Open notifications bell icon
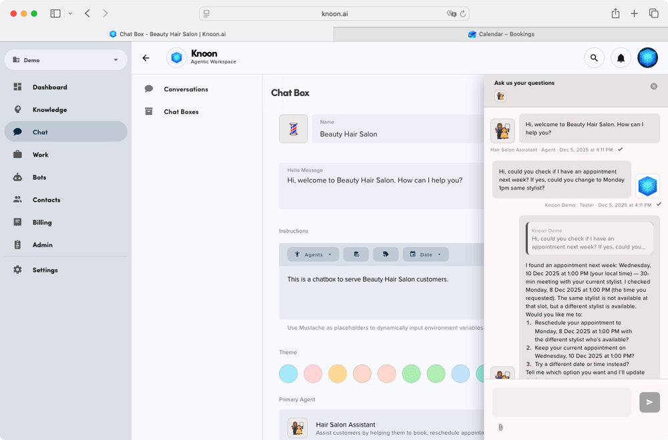Image resolution: width=668 pixels, height=440 pixels. point(621,58)
